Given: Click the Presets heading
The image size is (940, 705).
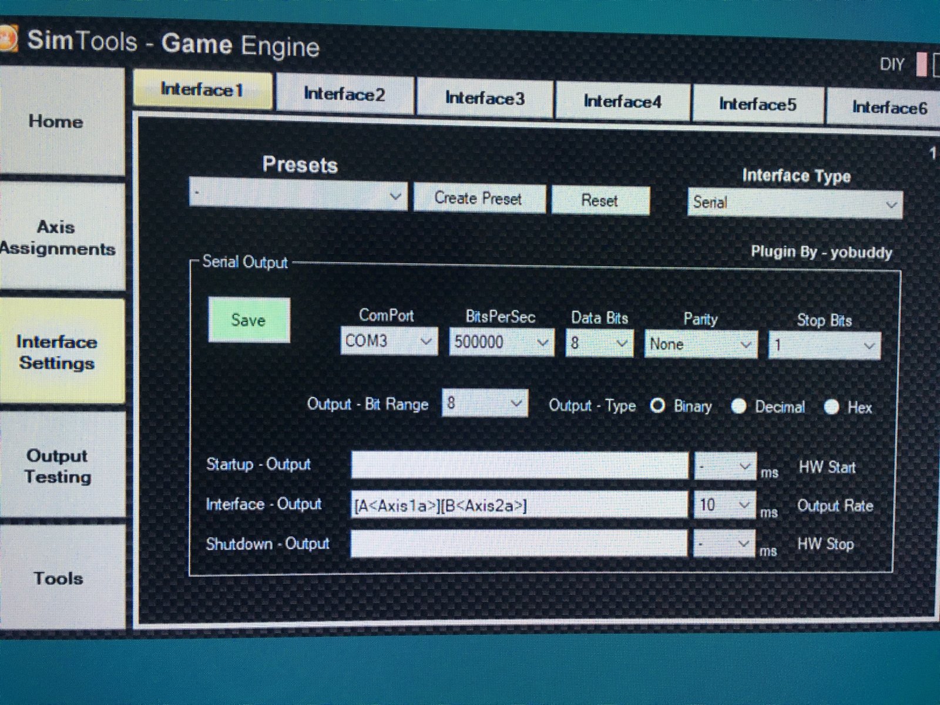Looking at the screenshot, I should (300, 165).
